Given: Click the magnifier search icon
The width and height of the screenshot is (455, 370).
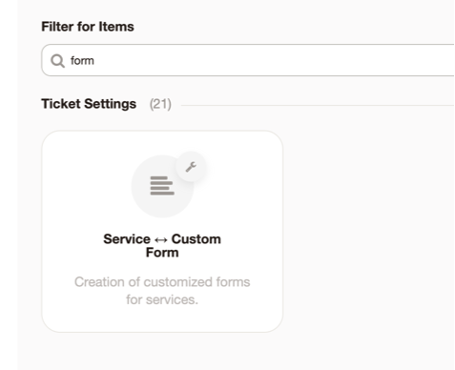Looking at the screenshot, I should [x=57, y=61].
